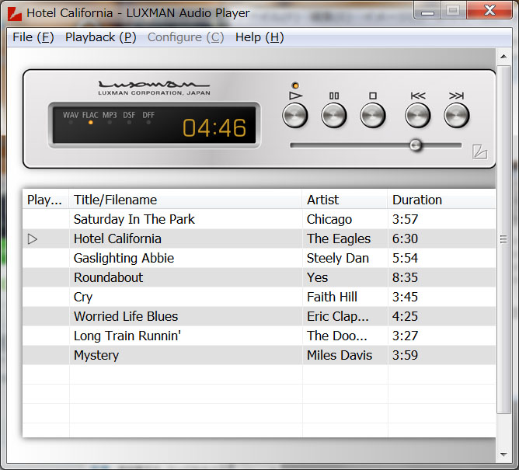
Task: Skip to next track knob
Action: pos(456,115)
